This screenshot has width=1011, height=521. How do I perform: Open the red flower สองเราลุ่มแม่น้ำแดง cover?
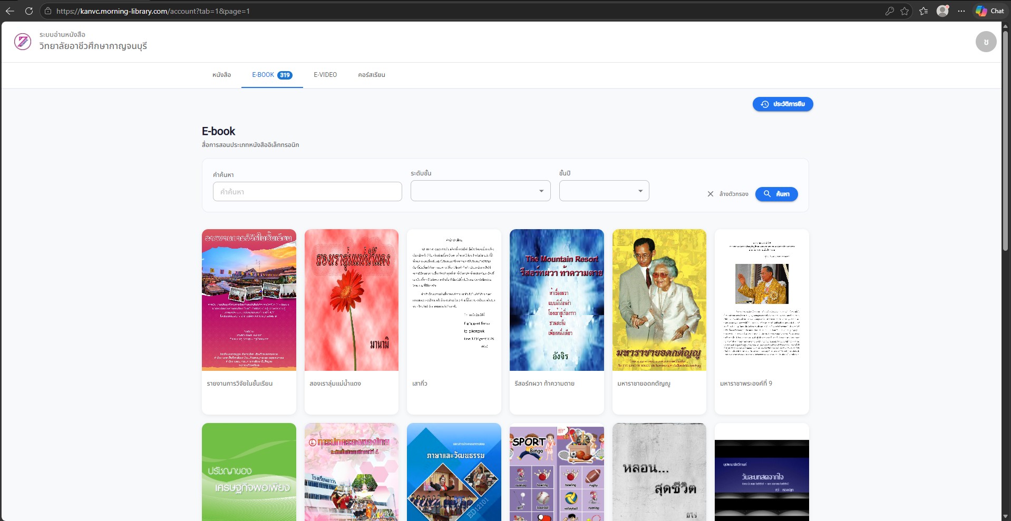(352, 300)
